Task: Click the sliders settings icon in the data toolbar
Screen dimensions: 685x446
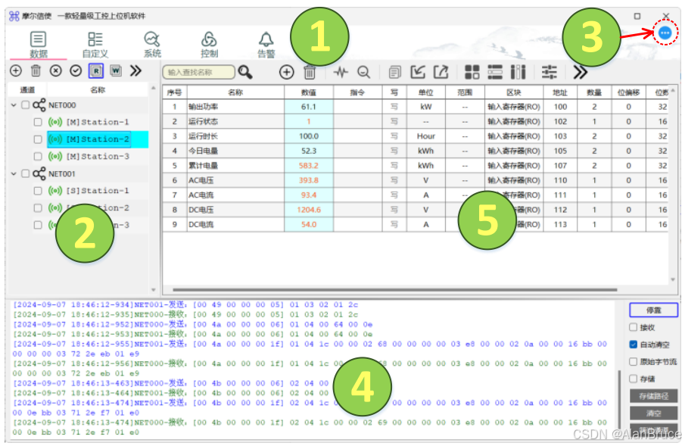Action: [550, 72]
